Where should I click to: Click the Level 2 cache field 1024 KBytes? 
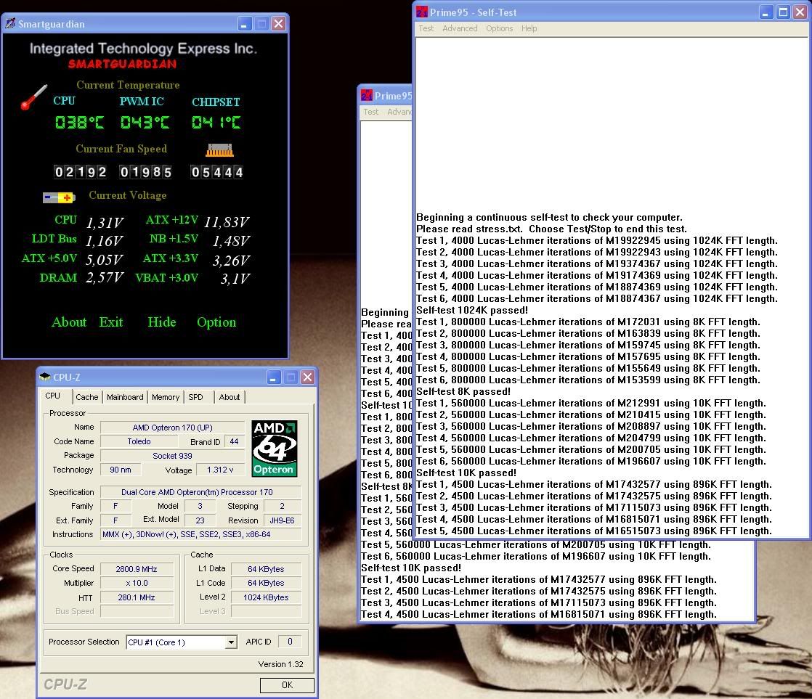click(x=266, y=597)
